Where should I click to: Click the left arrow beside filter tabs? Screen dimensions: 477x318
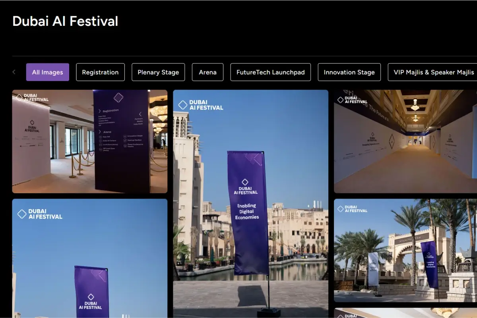(14, 72)
